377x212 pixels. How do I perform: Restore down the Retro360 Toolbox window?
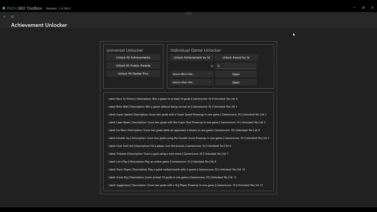click(363, 8)
